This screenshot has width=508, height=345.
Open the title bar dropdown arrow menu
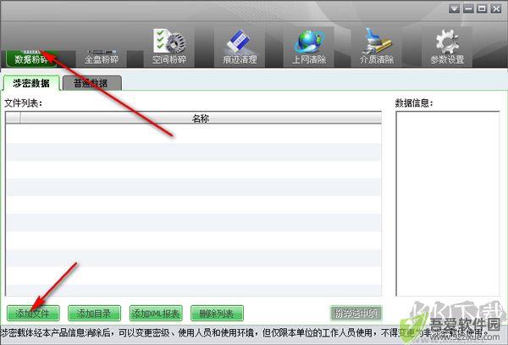[454, 8]
